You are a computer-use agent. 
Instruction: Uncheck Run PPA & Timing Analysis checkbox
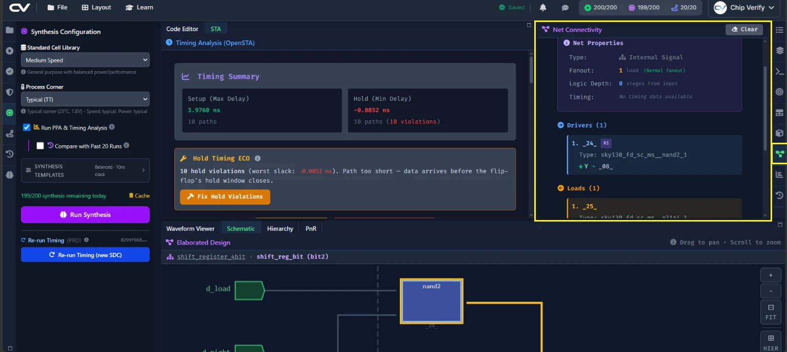[27, 127]
